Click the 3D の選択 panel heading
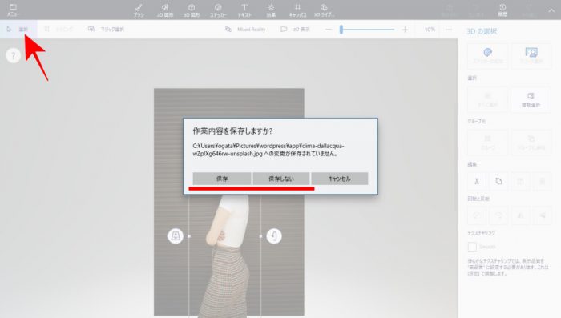The width and height of the screenshot is (561, 318). coord(482,31)
